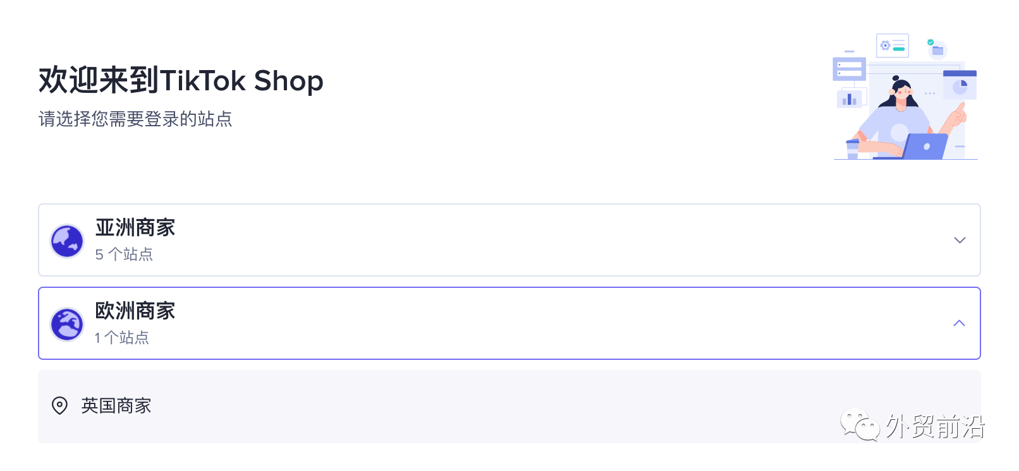The image size is (1019, 471).
Task: Click the Asia merchant globe icon
Action: pyautogui.click(x=67, y=241)
